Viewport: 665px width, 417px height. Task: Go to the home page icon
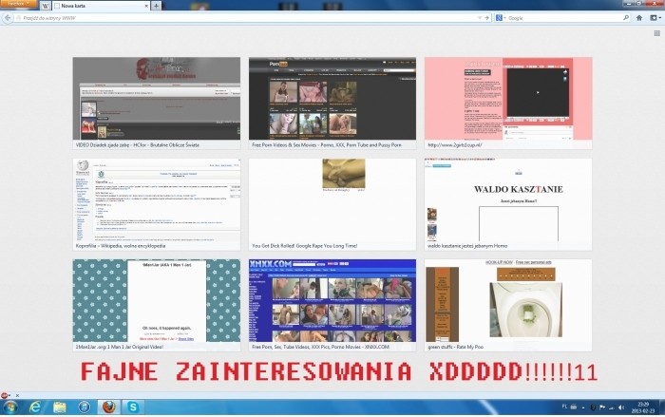[639, 17]
